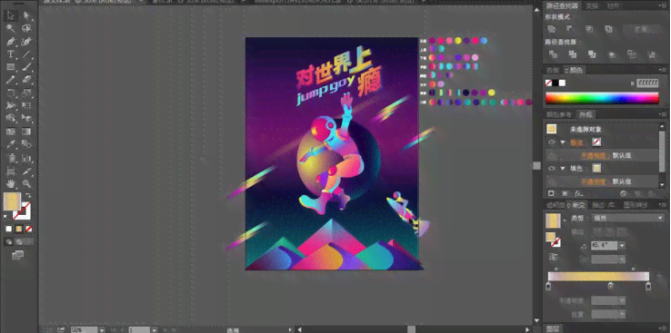The height and width of the screenshot is (333, 671).
Task: Click the 描边 label link in Appearance
Action: pos(576,142)
